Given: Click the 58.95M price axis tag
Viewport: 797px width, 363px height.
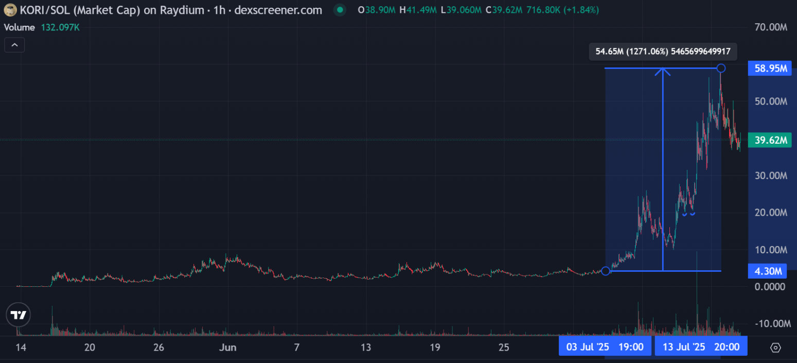Looking at the screenshot, I should coord(770,68).
